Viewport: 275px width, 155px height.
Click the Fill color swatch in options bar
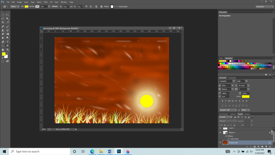27,6
